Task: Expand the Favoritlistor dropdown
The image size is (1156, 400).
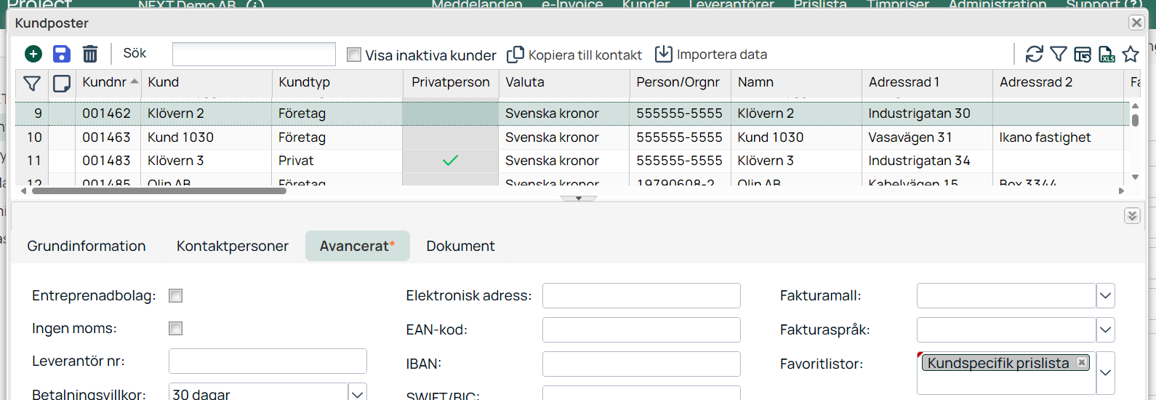Action: pos(1105,372)
